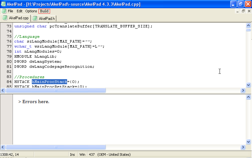This screenshot has width=252, height=158.
Task: Click 'DWORD dwLangSystem;' on line 80
Action: tap(38, 61)
